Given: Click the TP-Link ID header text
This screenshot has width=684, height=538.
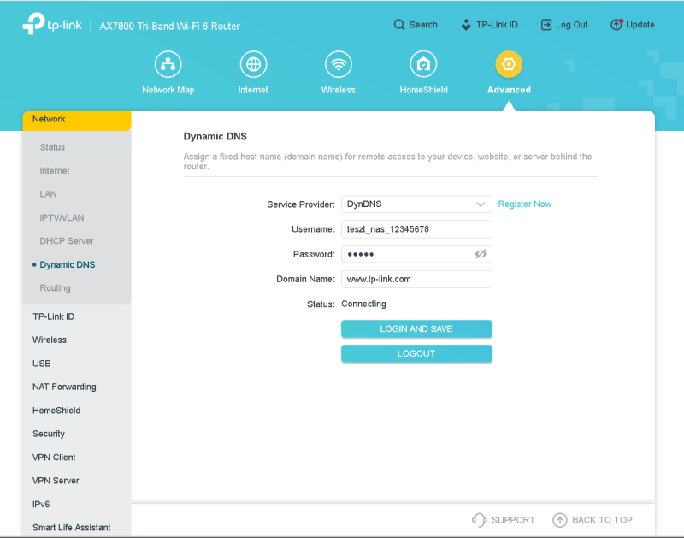Looking at the screenshot, I should pyautogui.click(x=497, y=25).
